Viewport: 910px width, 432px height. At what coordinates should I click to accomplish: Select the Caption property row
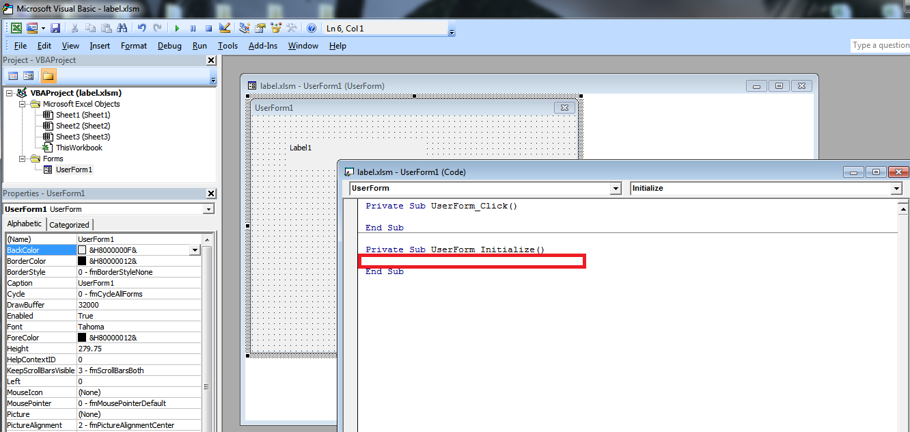pyautogui.click(x=103, y=283)
